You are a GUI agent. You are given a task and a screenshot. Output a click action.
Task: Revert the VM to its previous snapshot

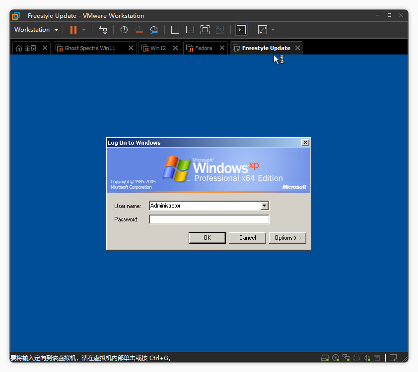[139, 30]
